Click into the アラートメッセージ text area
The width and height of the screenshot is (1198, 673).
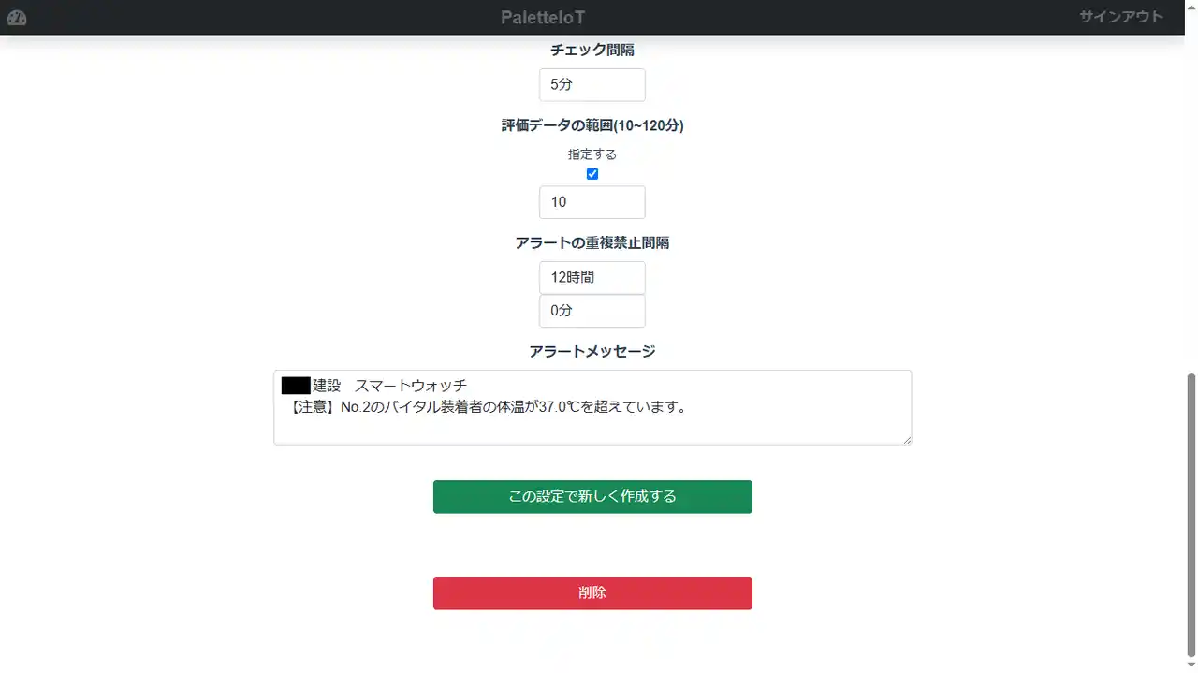pos(592,407)
